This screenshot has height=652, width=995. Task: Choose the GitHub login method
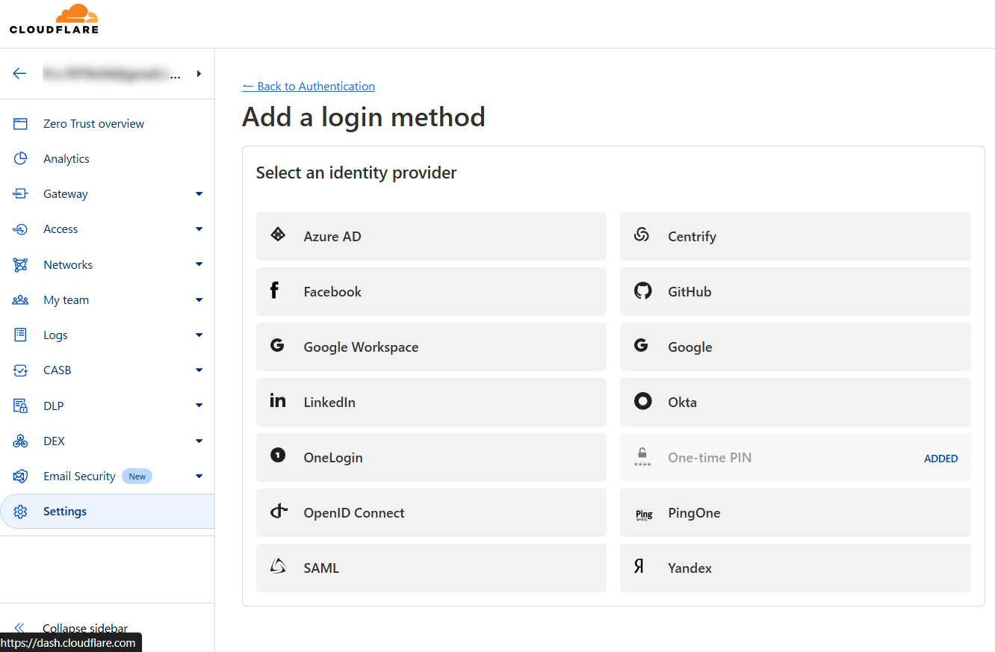795,291
